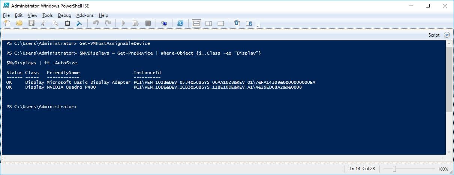The width and height of the screenshot is (454, 175).
Task: Show the Command Window icon
Action: [x=237, y=24]
